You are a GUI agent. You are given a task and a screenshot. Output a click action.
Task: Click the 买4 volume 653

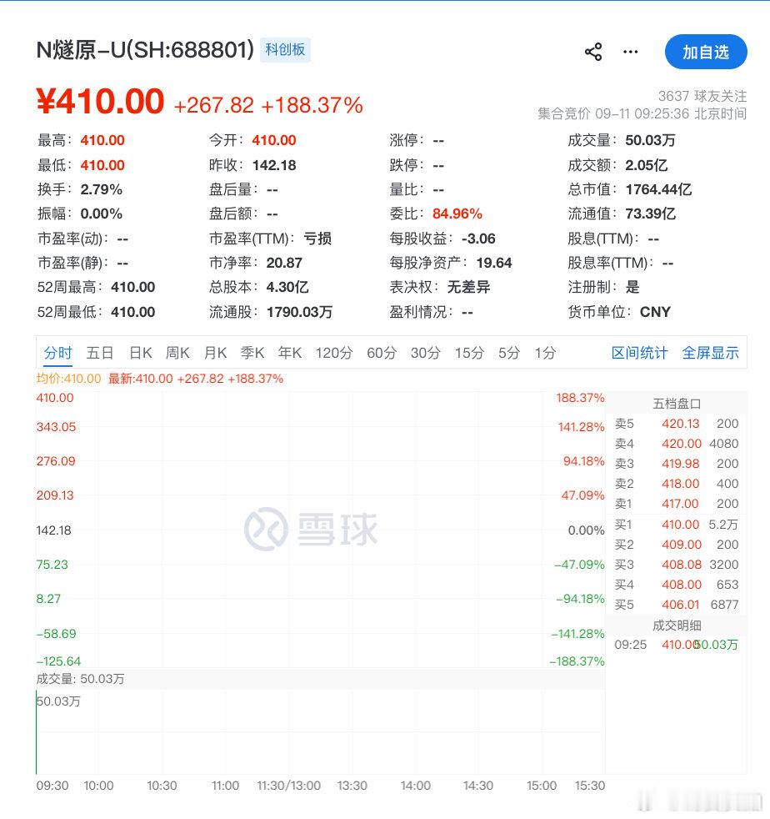(x=727, y=585)
